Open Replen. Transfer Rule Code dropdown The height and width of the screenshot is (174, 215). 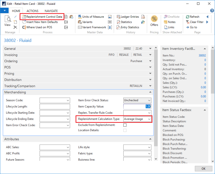pyautogui.click(x=149, y=113)
